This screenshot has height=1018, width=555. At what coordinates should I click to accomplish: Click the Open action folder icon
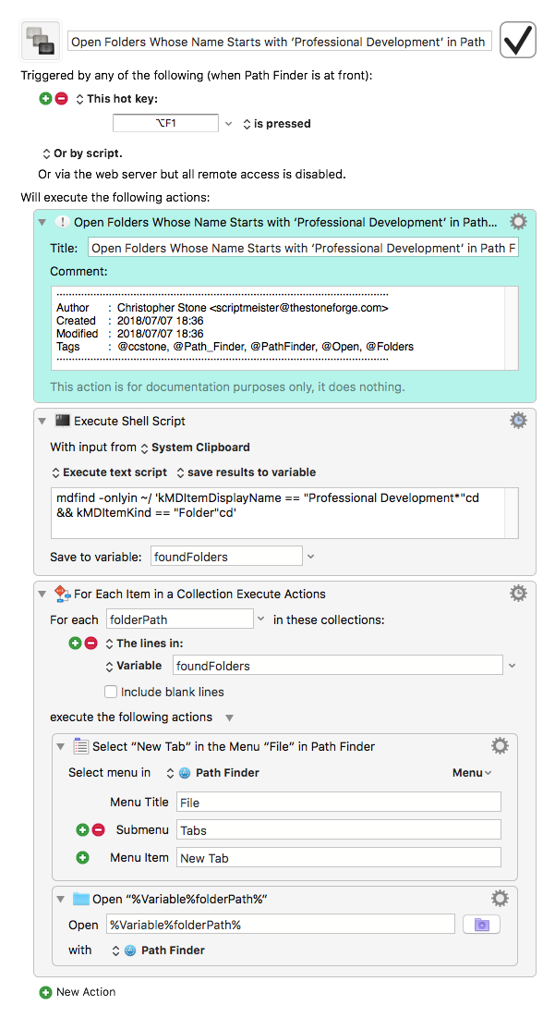80,899
